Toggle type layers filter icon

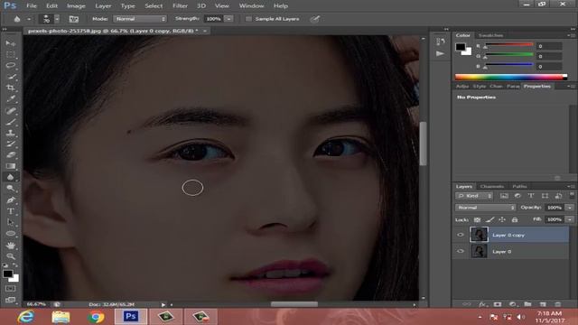click(531, 196)
